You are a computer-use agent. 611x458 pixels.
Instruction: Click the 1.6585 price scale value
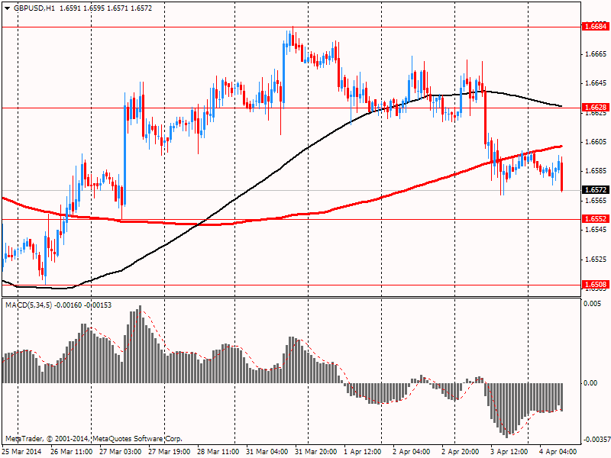tap(596, 171)
